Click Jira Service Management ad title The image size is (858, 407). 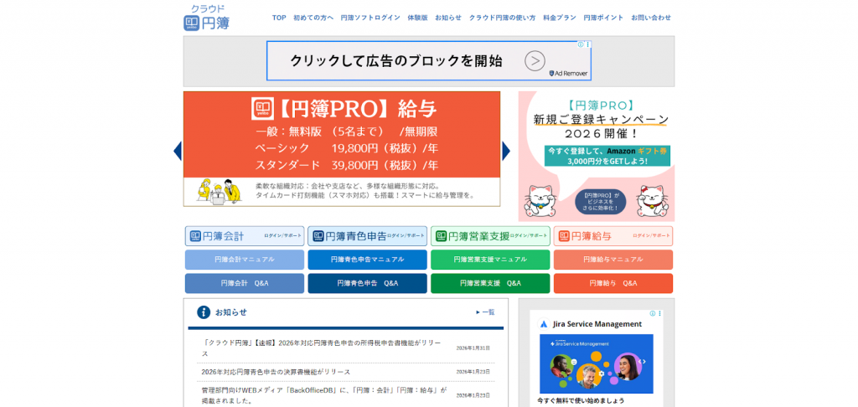(x=597, y=324)
